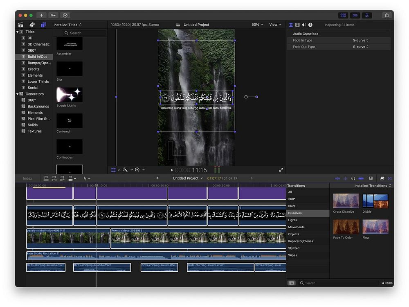
Task: Select Blurs in the Transitions category list
Action: tap(292, 206)
